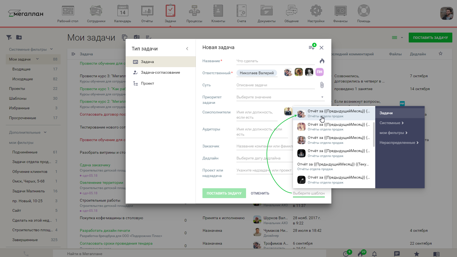The height and width of the screenshot is (257, 457).
Task: Open the list view mode dropdown
Action: point(397,38)
